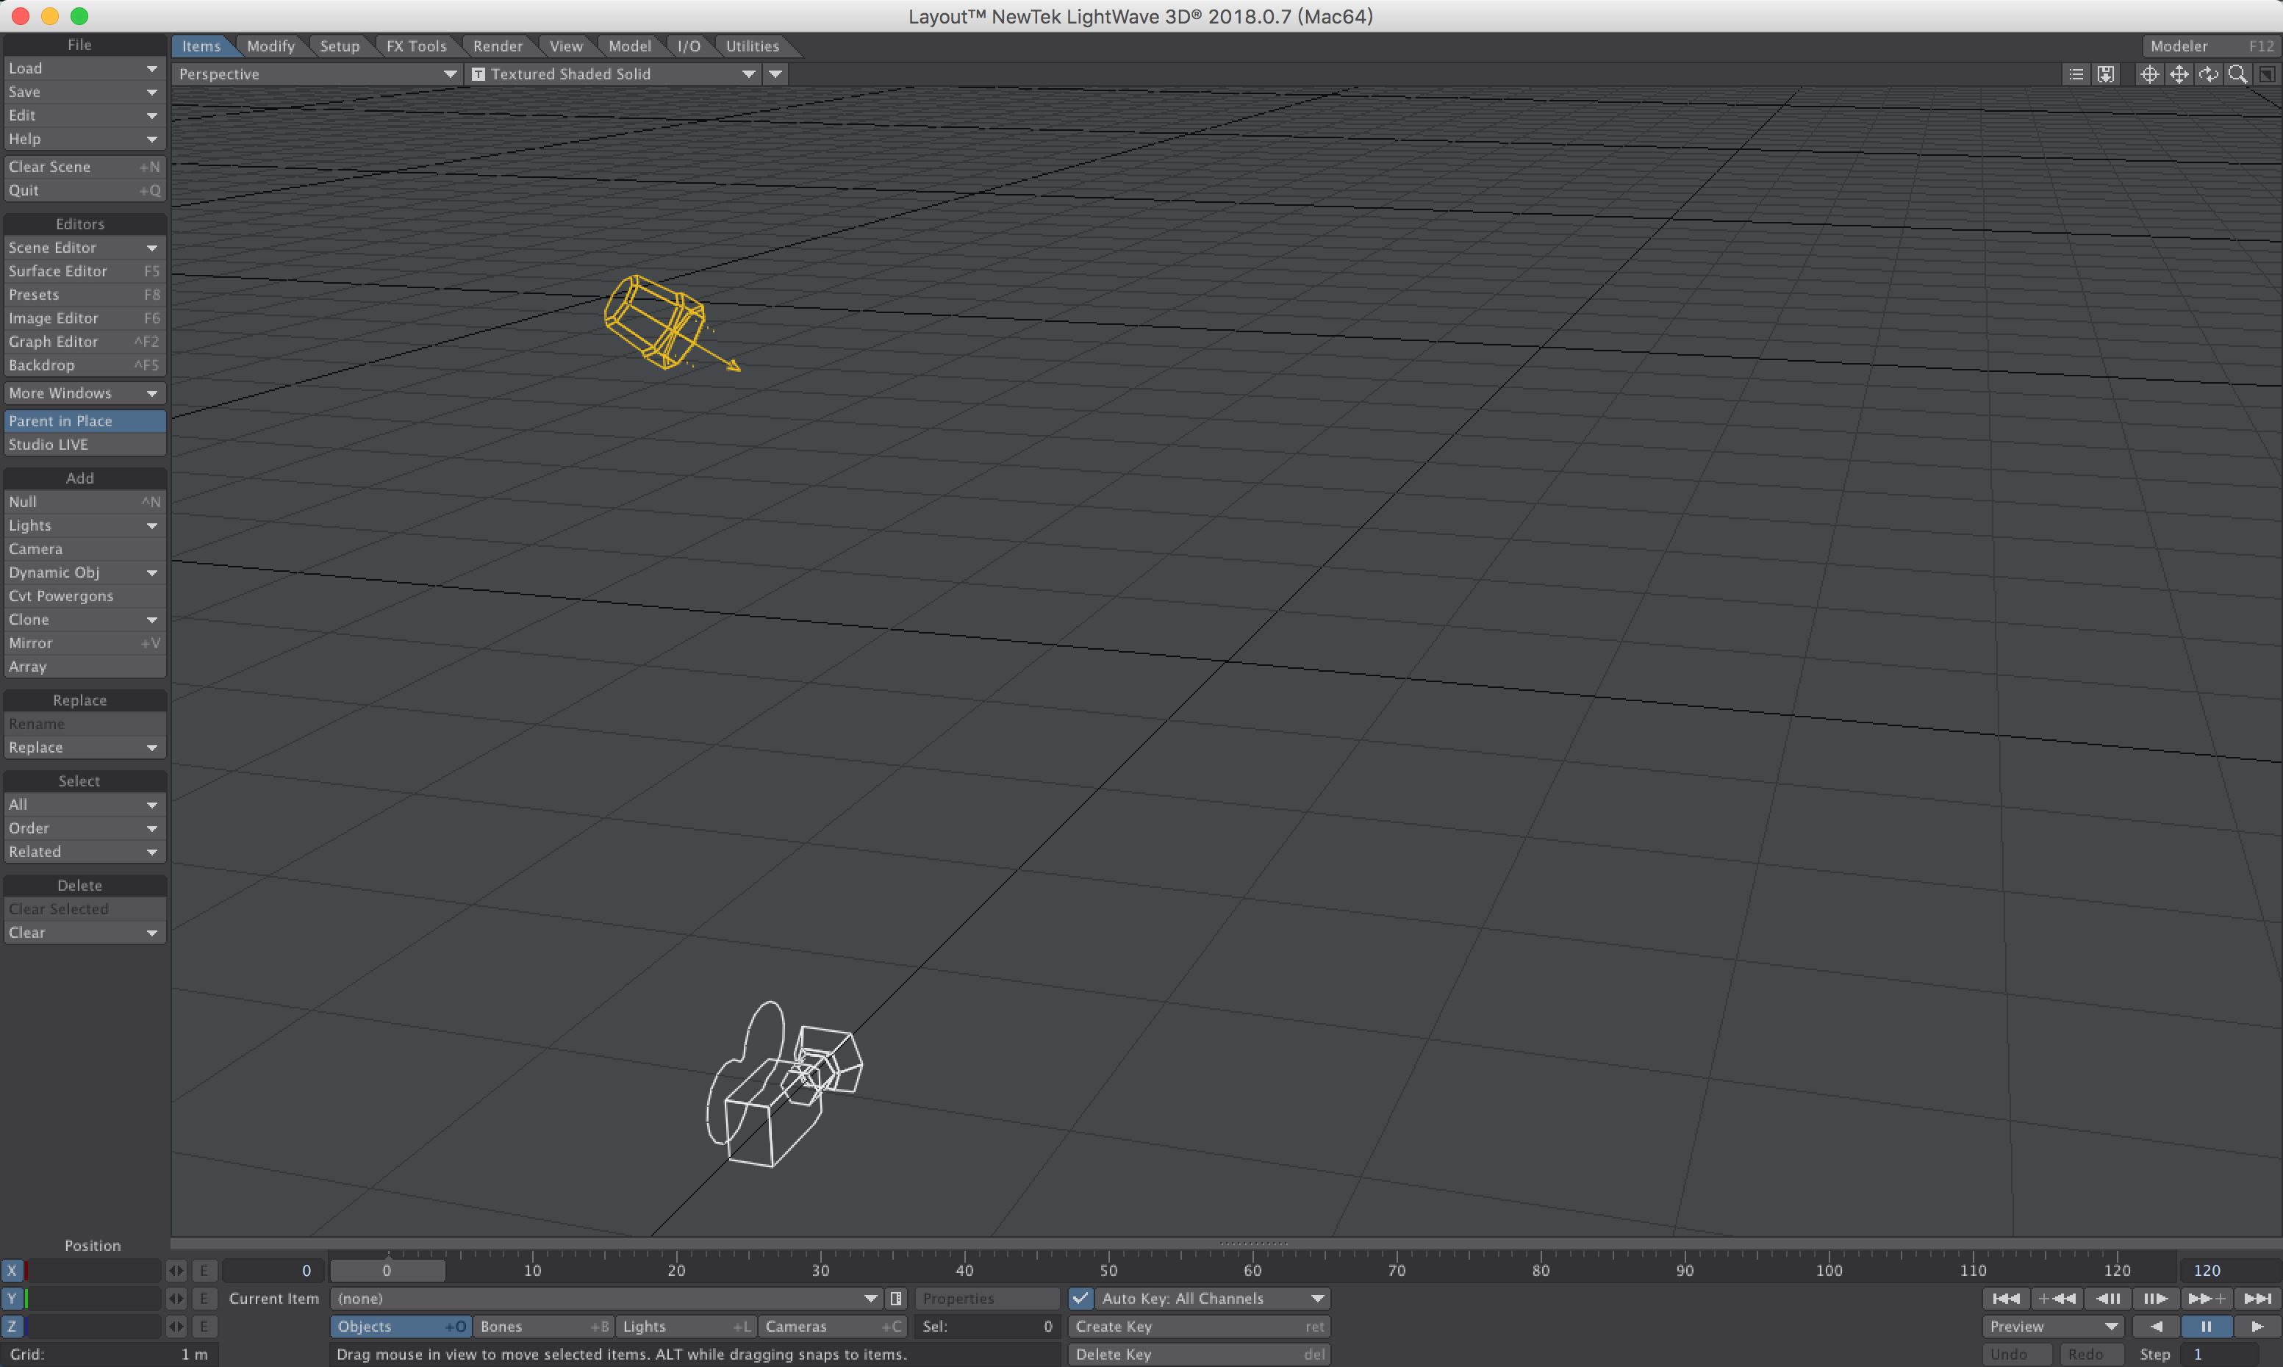Image resolution: width=2283 pixels, height=1367 pixels.
Task: Toggle the Auto Key checkbox
Action: pos(1080,1298)
